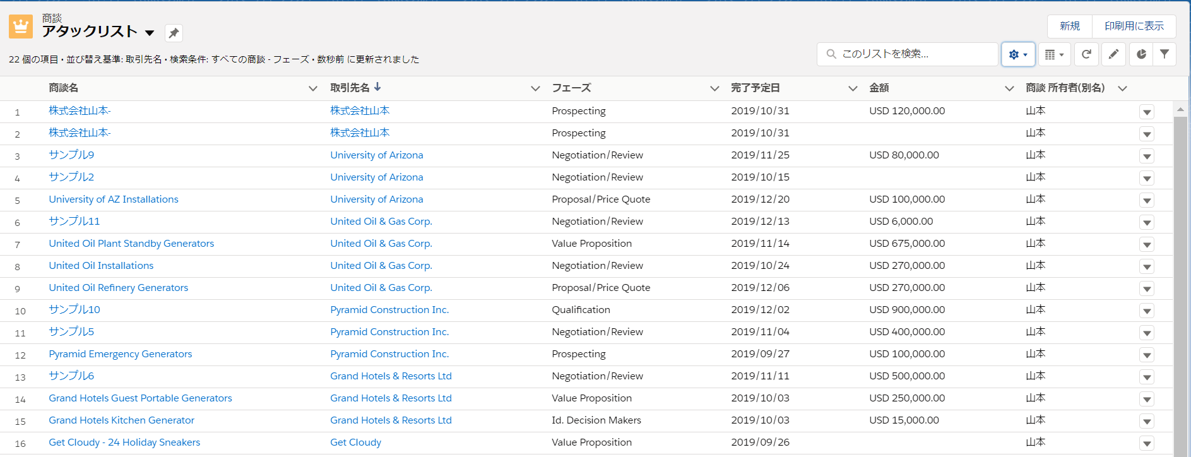The height and width of the screenshot is (457, 1191).
Task: Sort by 完了予定日 column header
Action: tap(755, 88)
